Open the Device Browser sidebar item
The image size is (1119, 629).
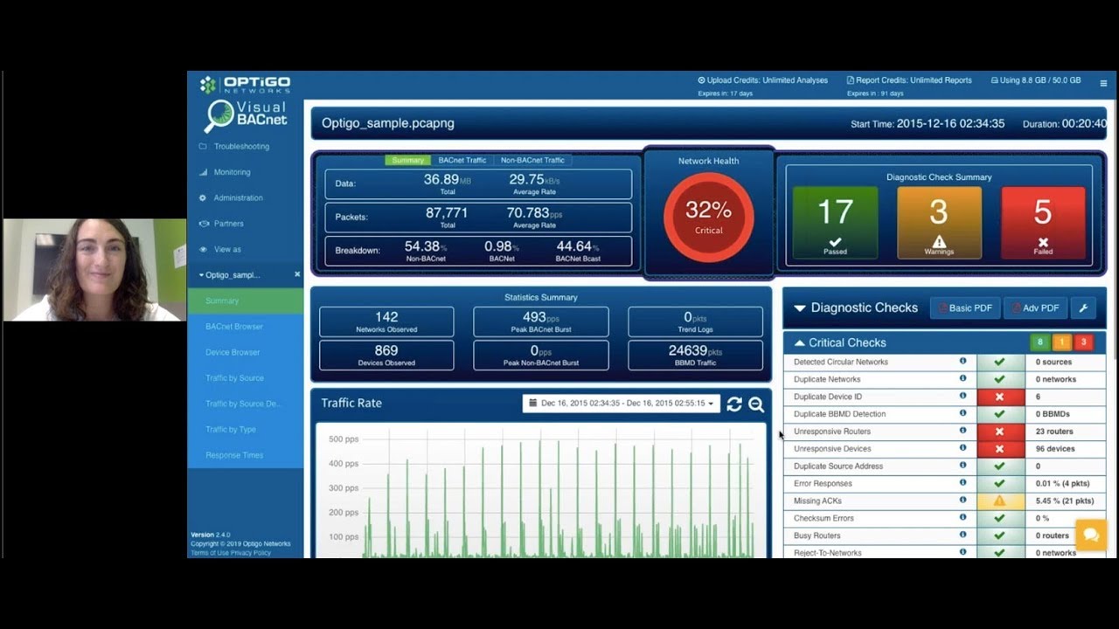coord(233,352)
